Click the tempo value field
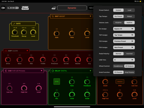The height and width of the screenshot is (108, 144). (91, 8)
